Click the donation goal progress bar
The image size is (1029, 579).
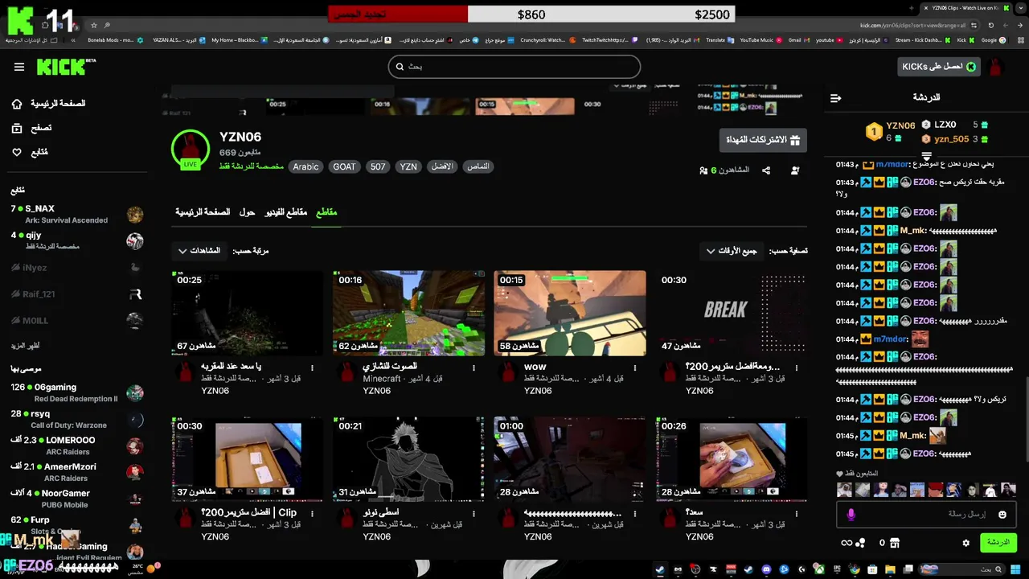click(532, 14)
